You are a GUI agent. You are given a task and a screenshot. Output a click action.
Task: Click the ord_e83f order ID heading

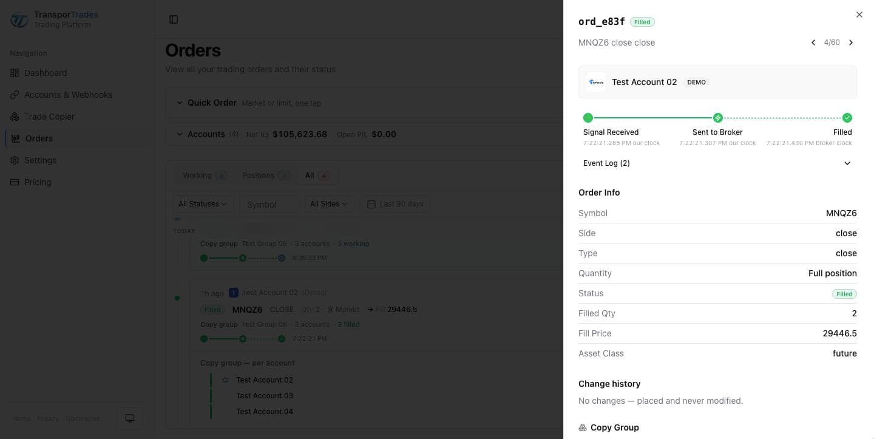point(601,22)
